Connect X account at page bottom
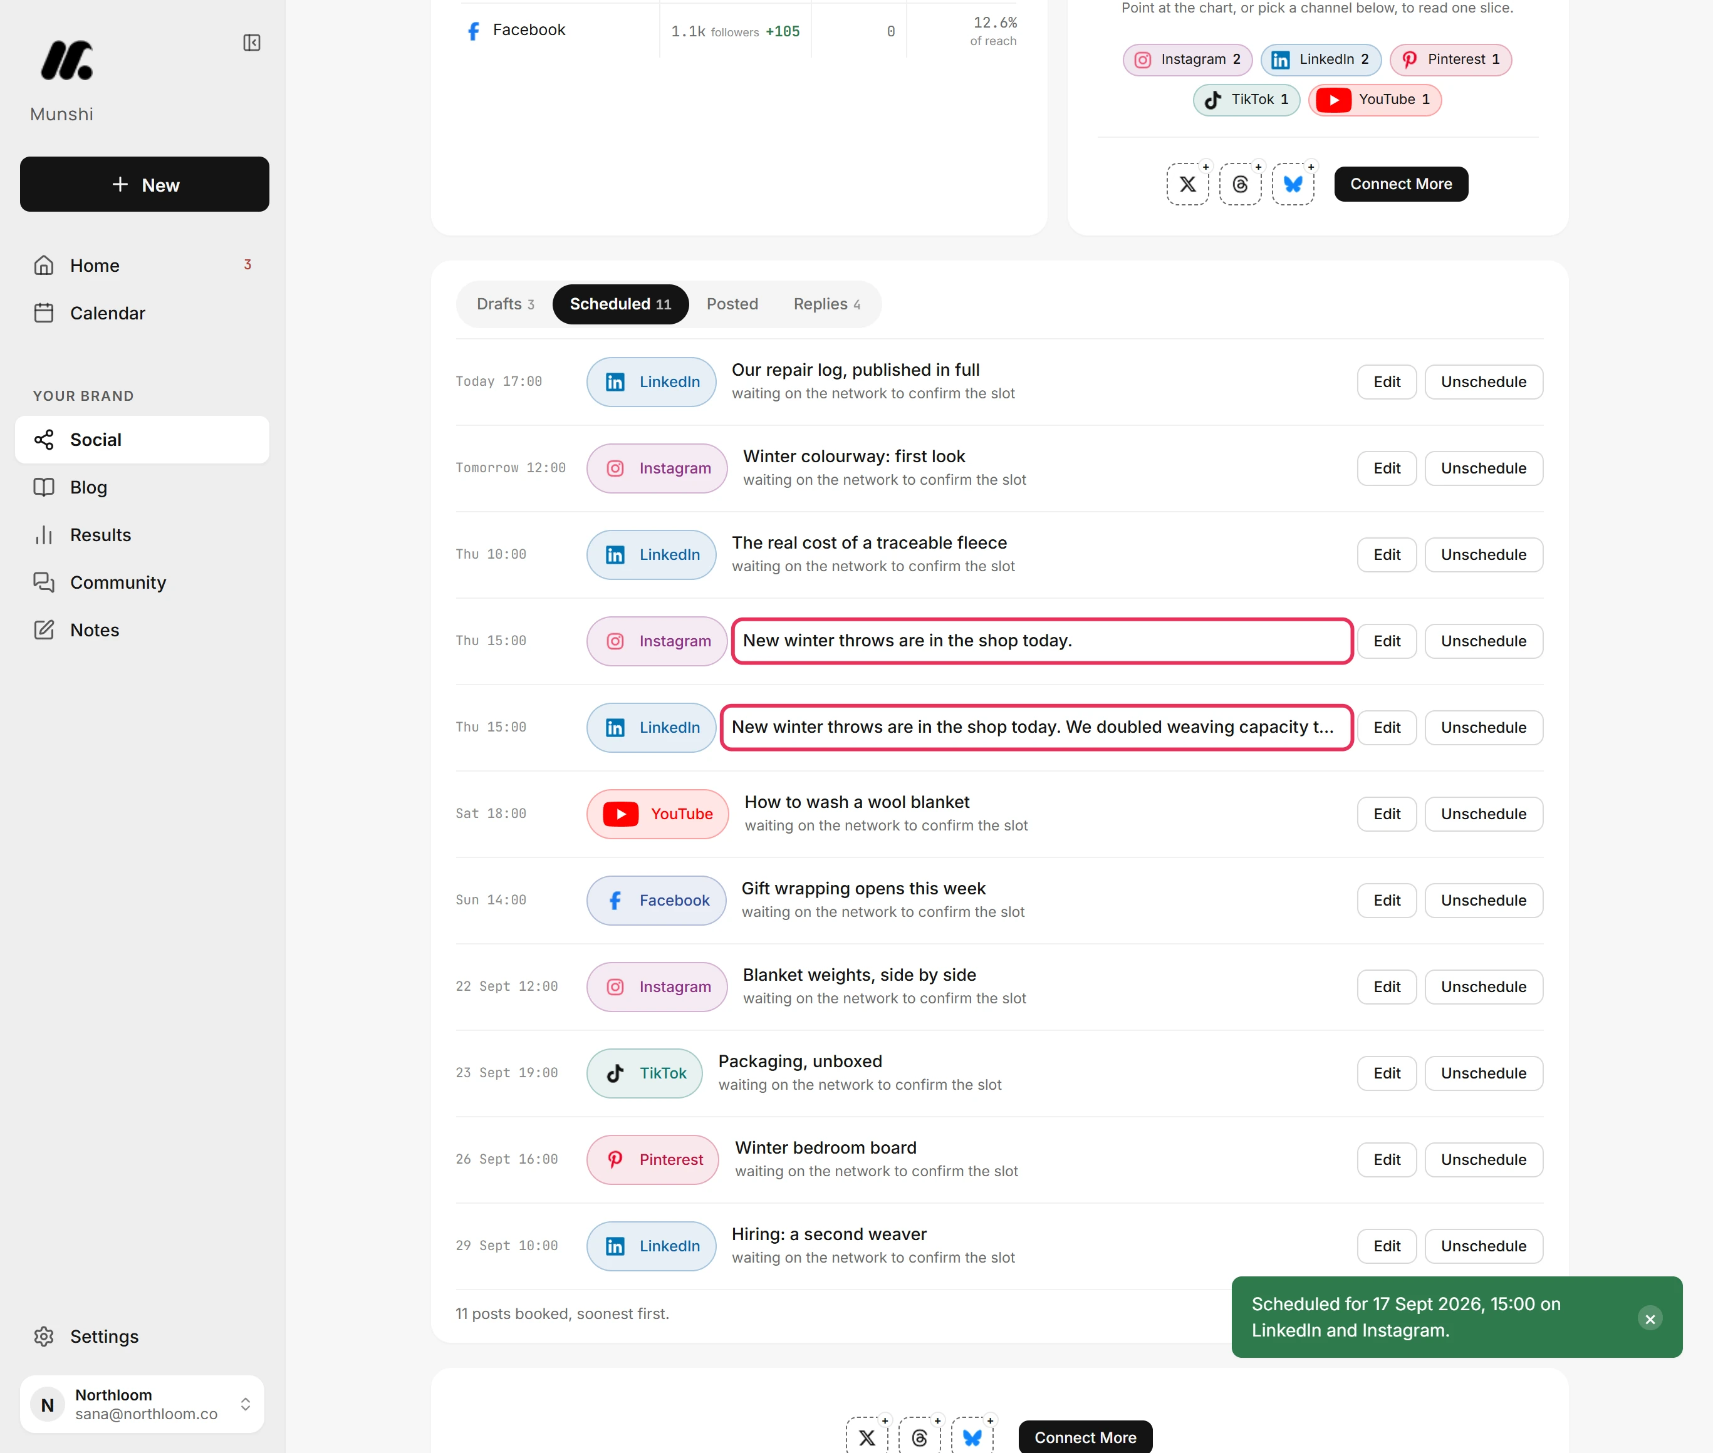 (867, 1437)
